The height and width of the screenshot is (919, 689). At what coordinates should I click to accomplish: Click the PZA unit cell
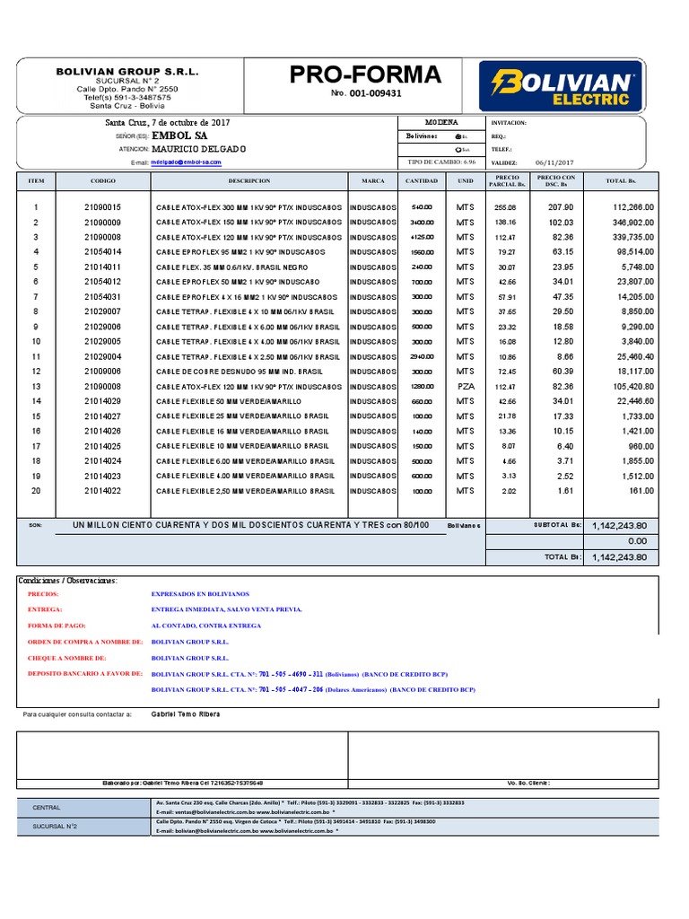[x=466, y=387]
